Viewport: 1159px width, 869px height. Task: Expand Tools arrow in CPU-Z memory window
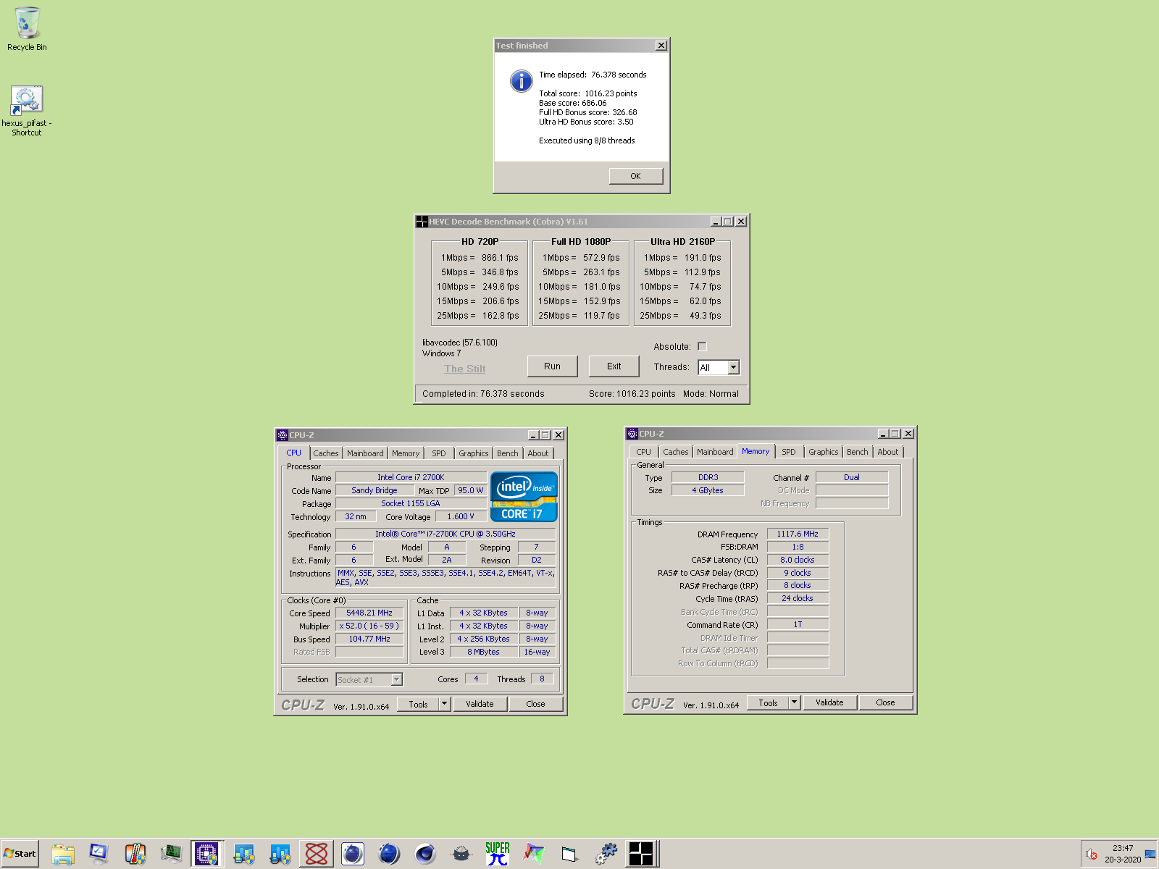[795, 702]
